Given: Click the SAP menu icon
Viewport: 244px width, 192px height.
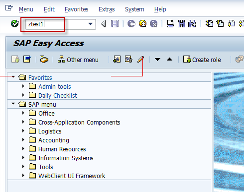Looking at the screenshot, I should click(27, 59).
